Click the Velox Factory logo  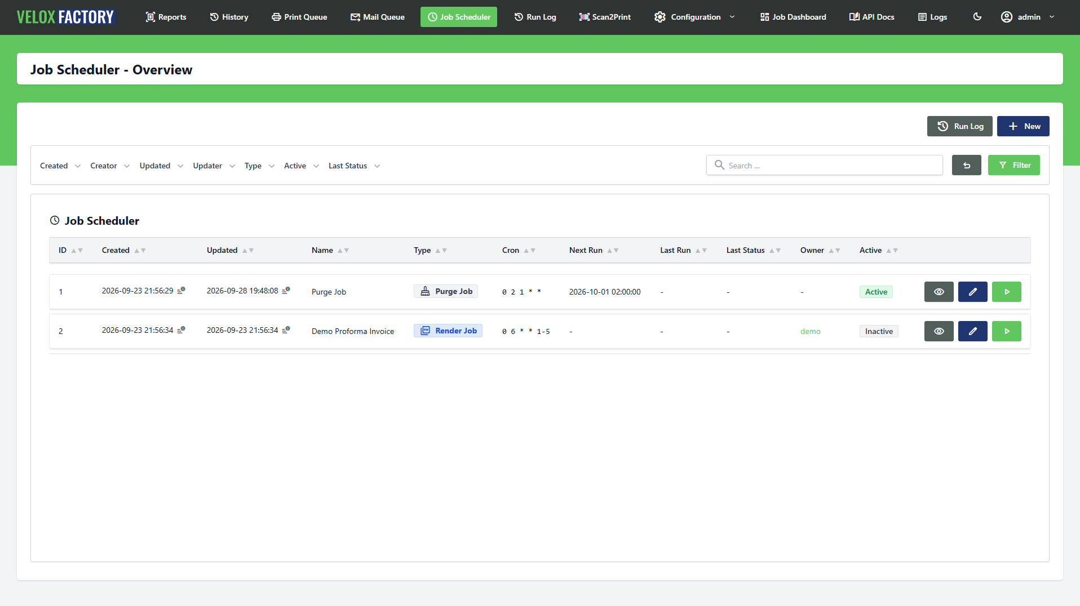(x=65, y=17)
